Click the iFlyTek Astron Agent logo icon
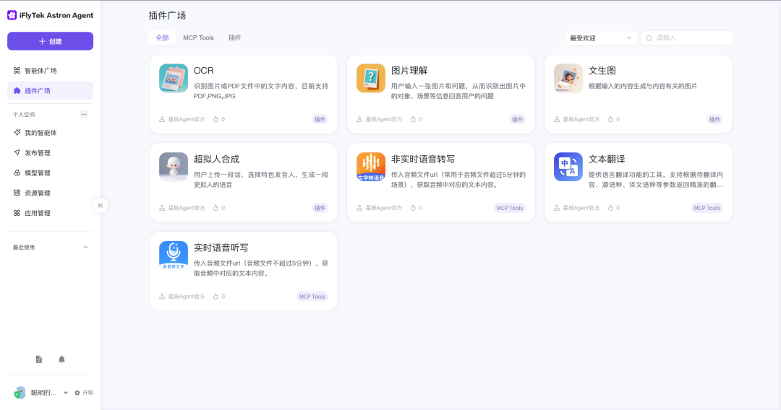 [x=12, y=15]
